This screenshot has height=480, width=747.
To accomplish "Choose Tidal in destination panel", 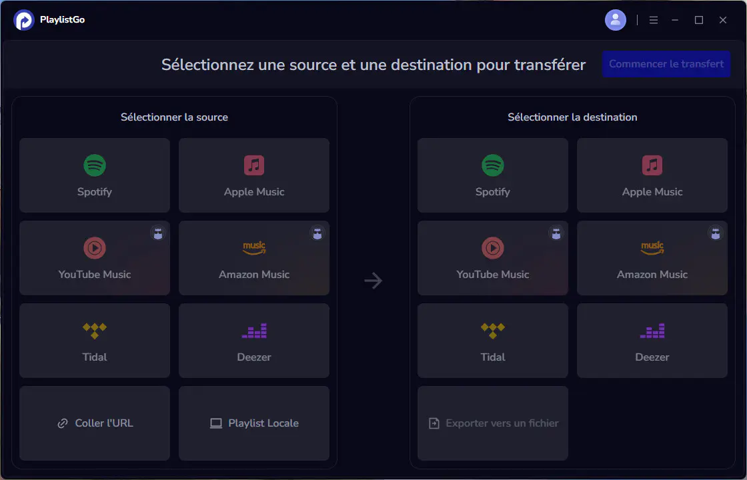I will click(492, 341).
